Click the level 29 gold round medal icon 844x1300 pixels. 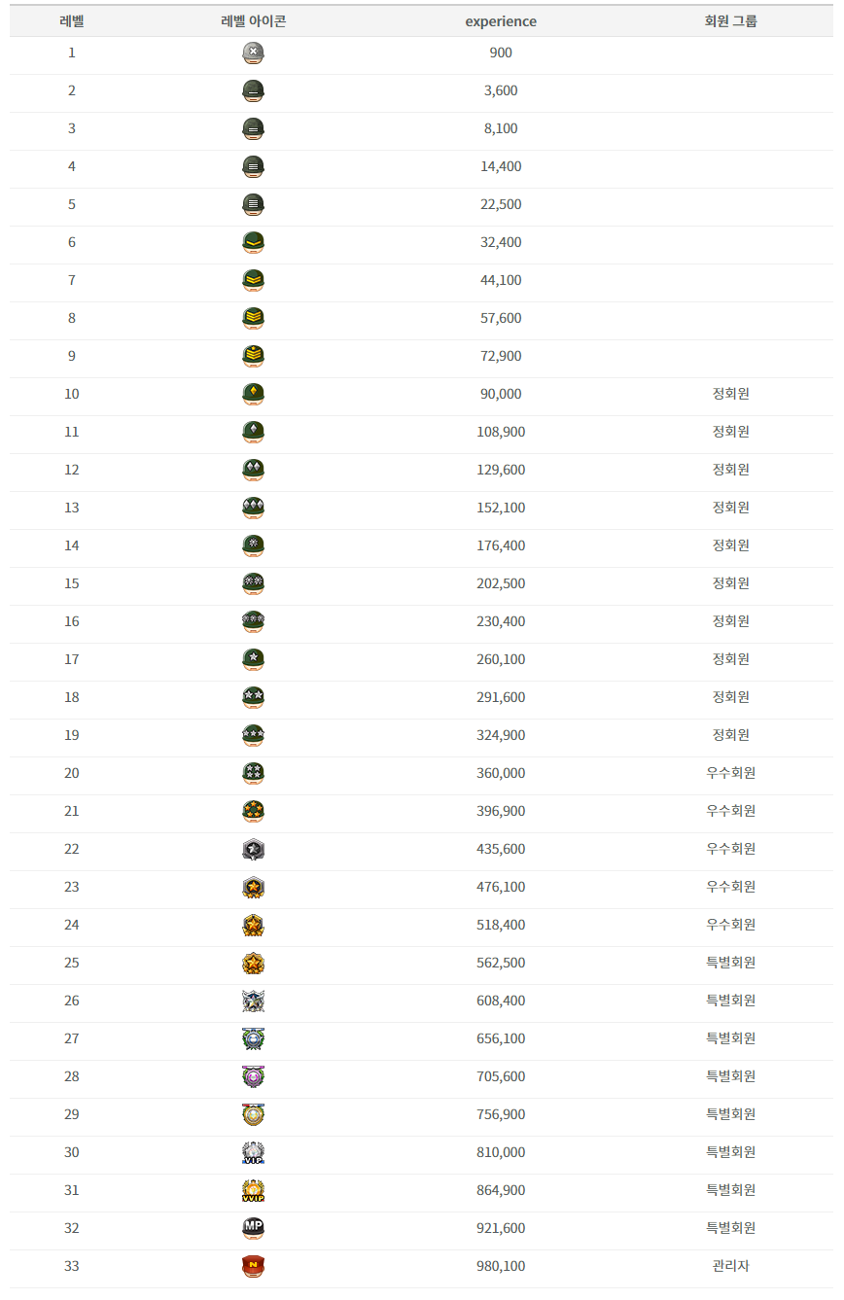point(254,1115)
